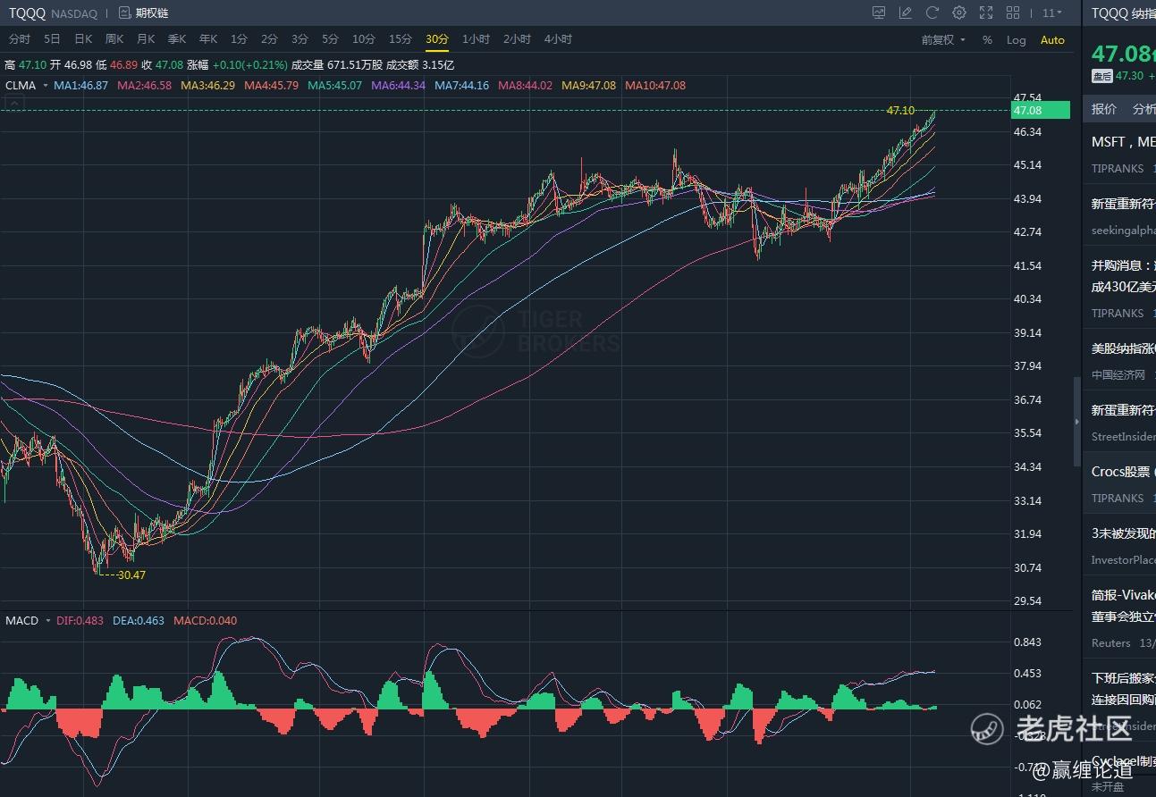Switch to 月K timeframe

click(146, 39)
